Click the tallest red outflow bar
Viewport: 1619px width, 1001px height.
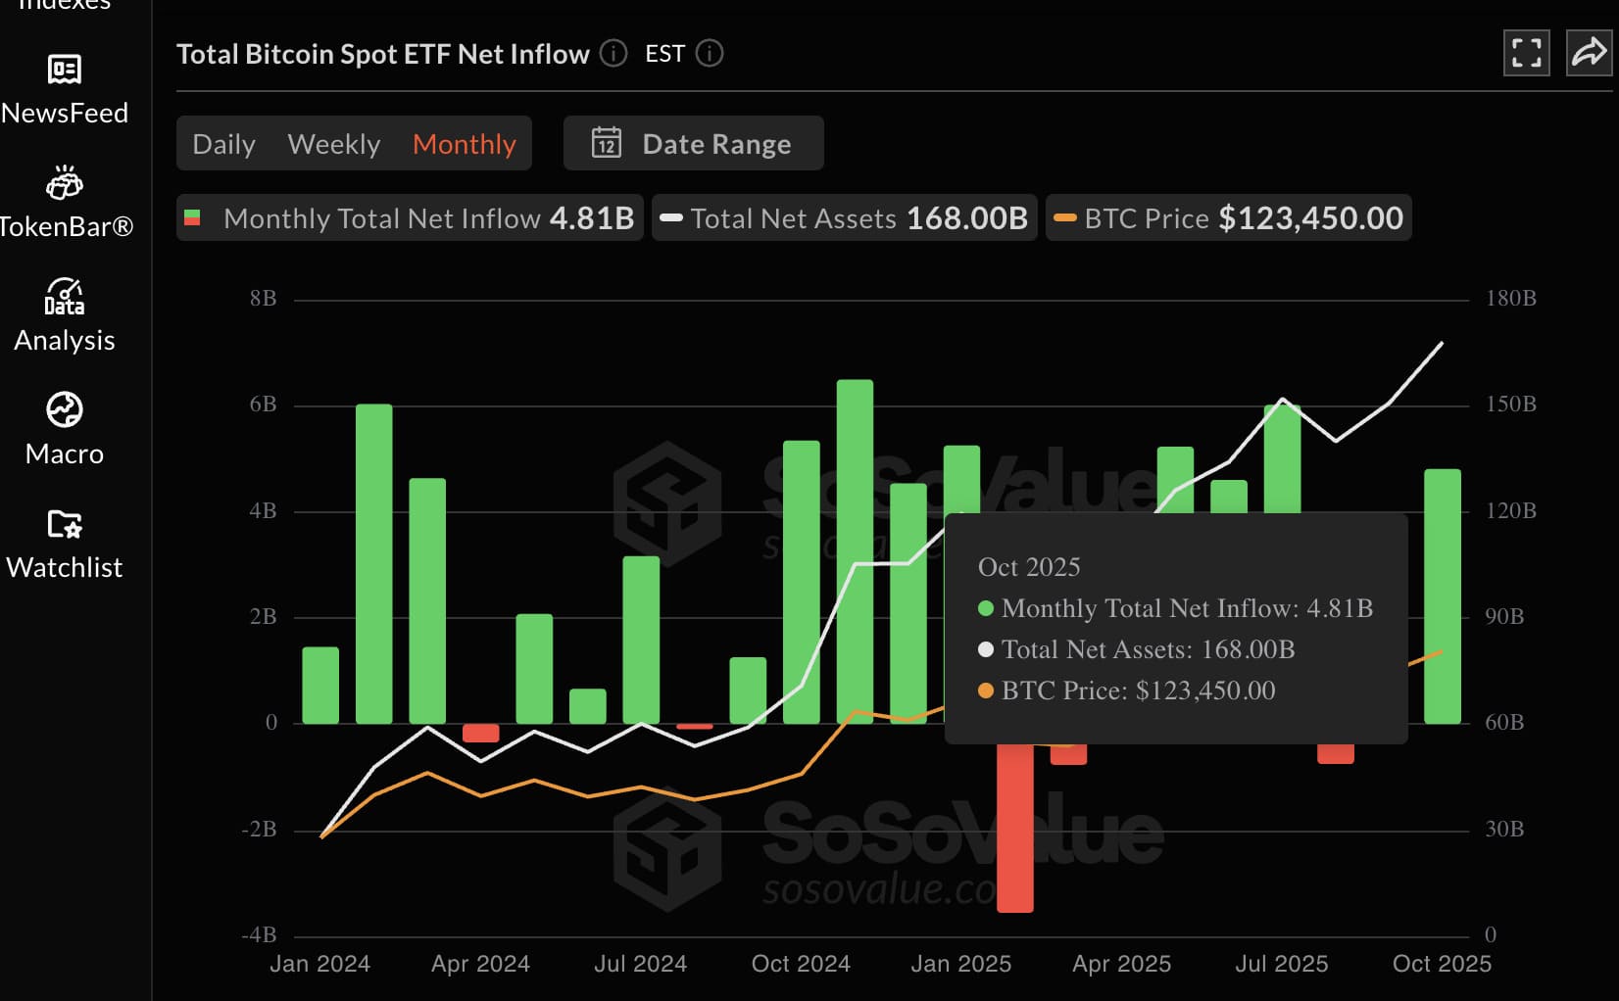[x=1014, y=833]
